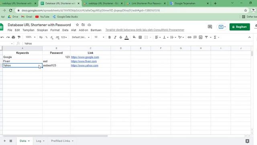
Task: Increase decimal places
Action: (57, 37)
